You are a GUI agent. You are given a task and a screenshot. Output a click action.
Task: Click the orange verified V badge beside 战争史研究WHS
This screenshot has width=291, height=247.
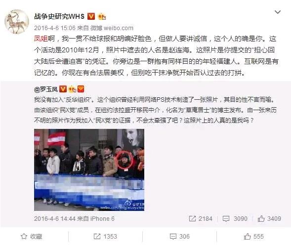click(91, 16)
